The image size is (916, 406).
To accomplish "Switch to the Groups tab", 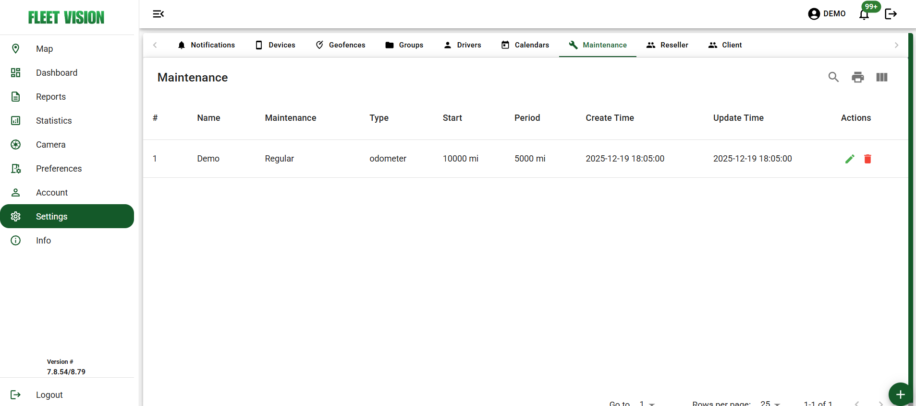I will (x=404, y=45).
